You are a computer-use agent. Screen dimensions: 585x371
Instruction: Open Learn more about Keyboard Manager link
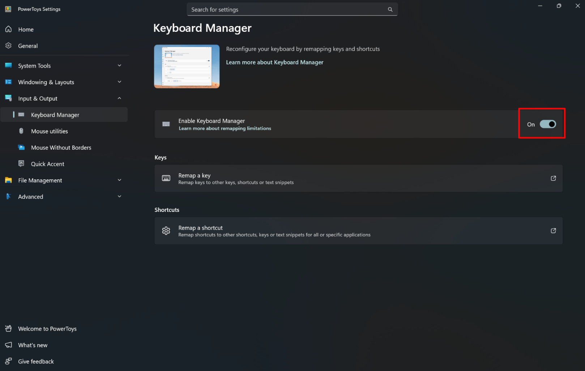coord(274,62)
